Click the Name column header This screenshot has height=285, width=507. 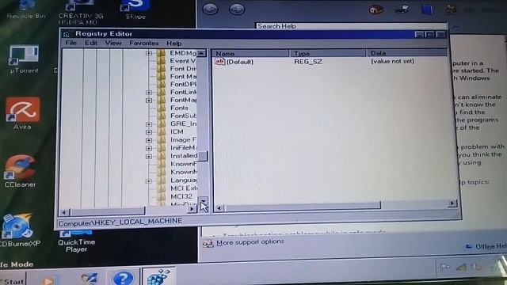click(x=250, y=53)
